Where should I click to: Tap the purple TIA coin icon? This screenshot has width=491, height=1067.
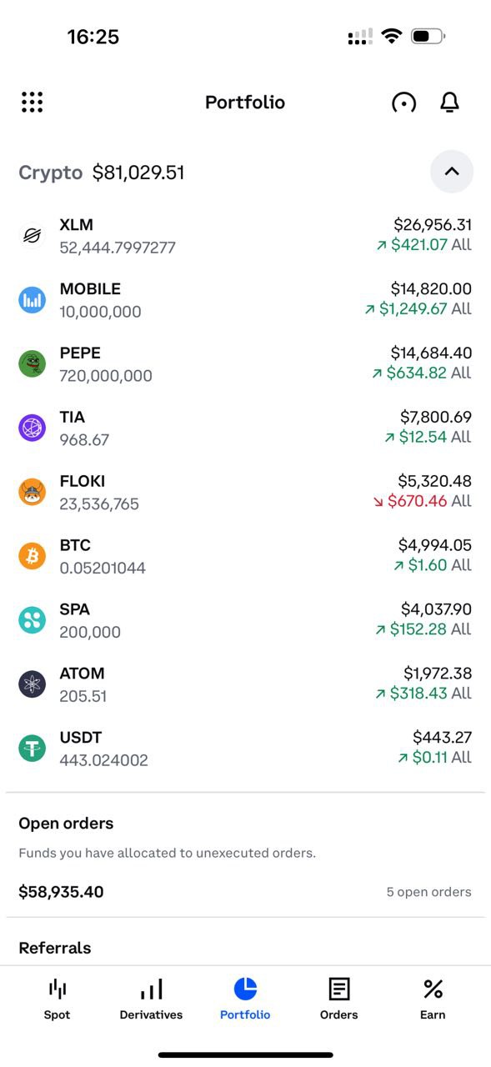[x=32, y=428]
